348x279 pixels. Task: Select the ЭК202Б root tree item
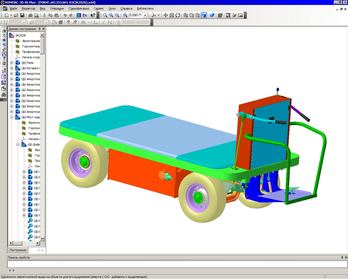tap(20, 35)
